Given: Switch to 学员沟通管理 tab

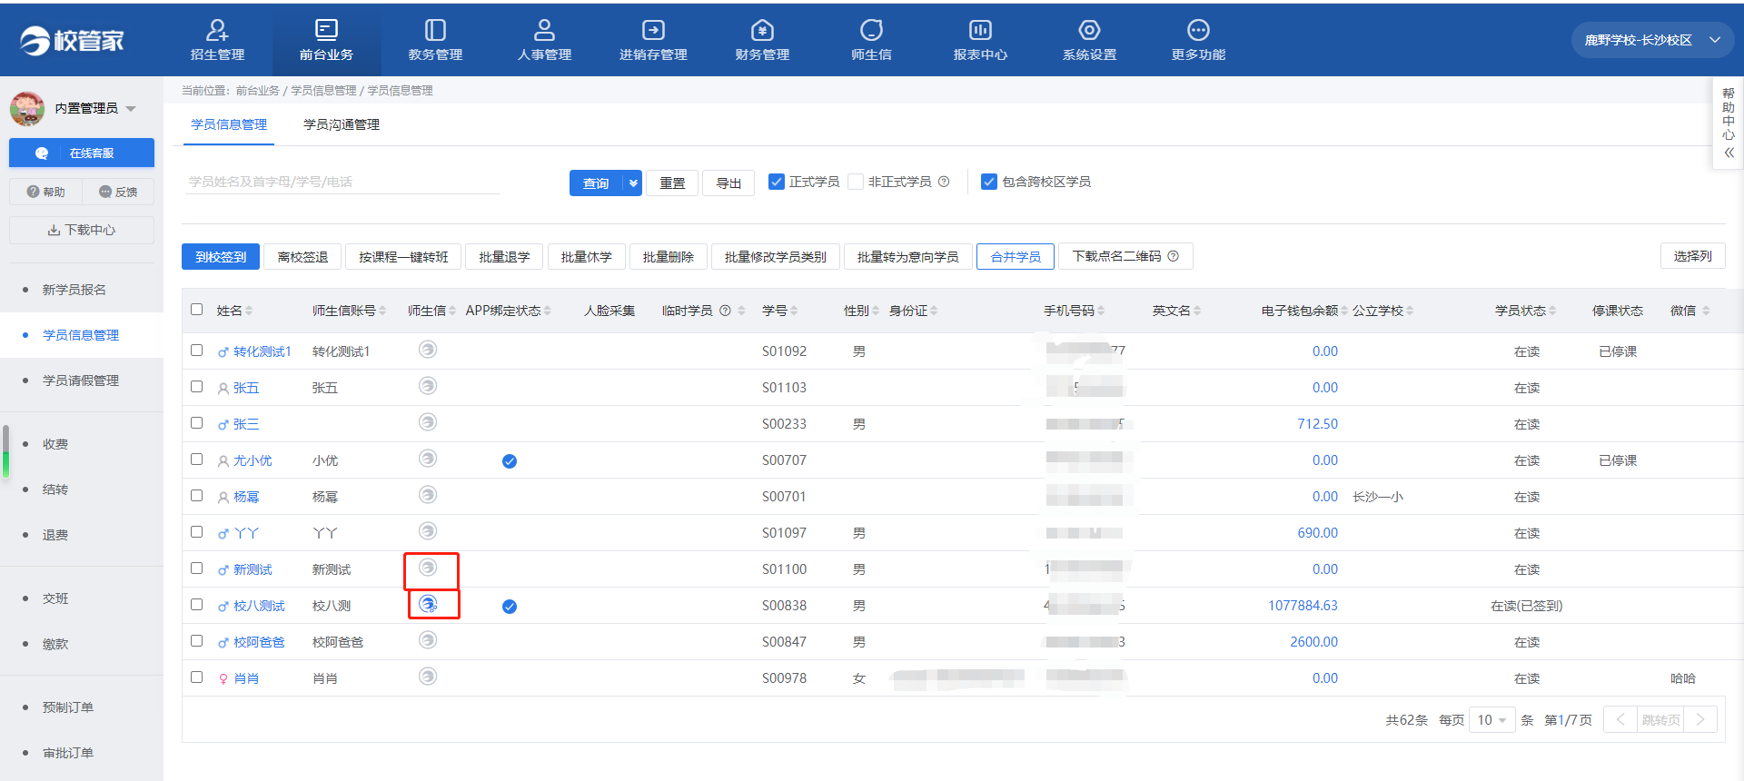Looking at the screenshot, I should [342, 124].
